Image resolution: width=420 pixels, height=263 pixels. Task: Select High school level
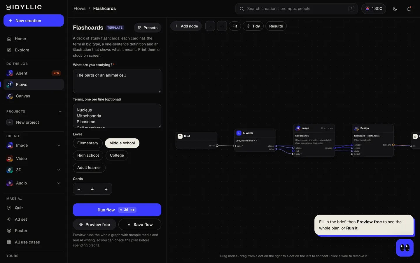[x=88, y=155]
